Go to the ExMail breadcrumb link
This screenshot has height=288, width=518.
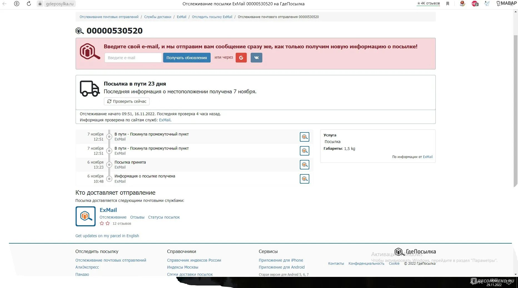[181, 17]
